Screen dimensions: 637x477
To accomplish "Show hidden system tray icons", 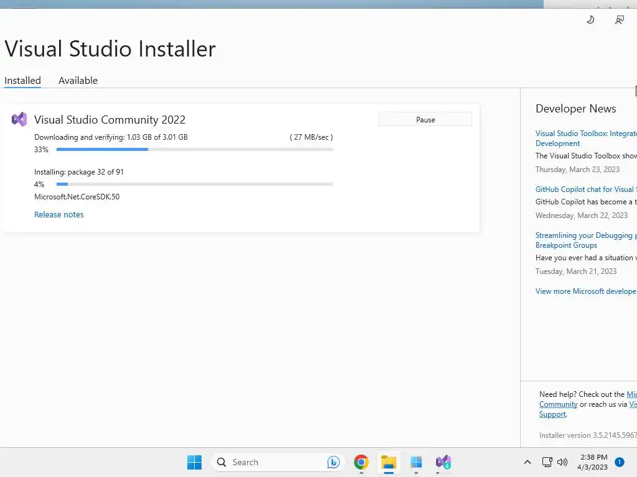I will pyautogui.click(x=528, y=462).
